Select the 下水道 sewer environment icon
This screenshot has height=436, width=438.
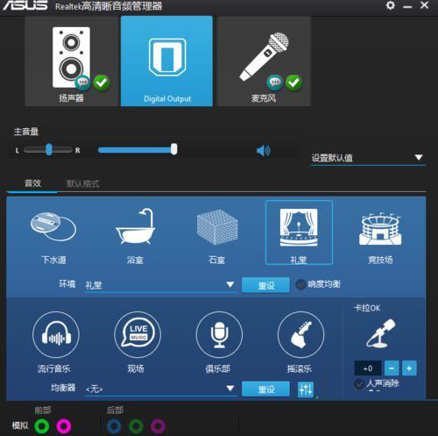pos(53,226)
